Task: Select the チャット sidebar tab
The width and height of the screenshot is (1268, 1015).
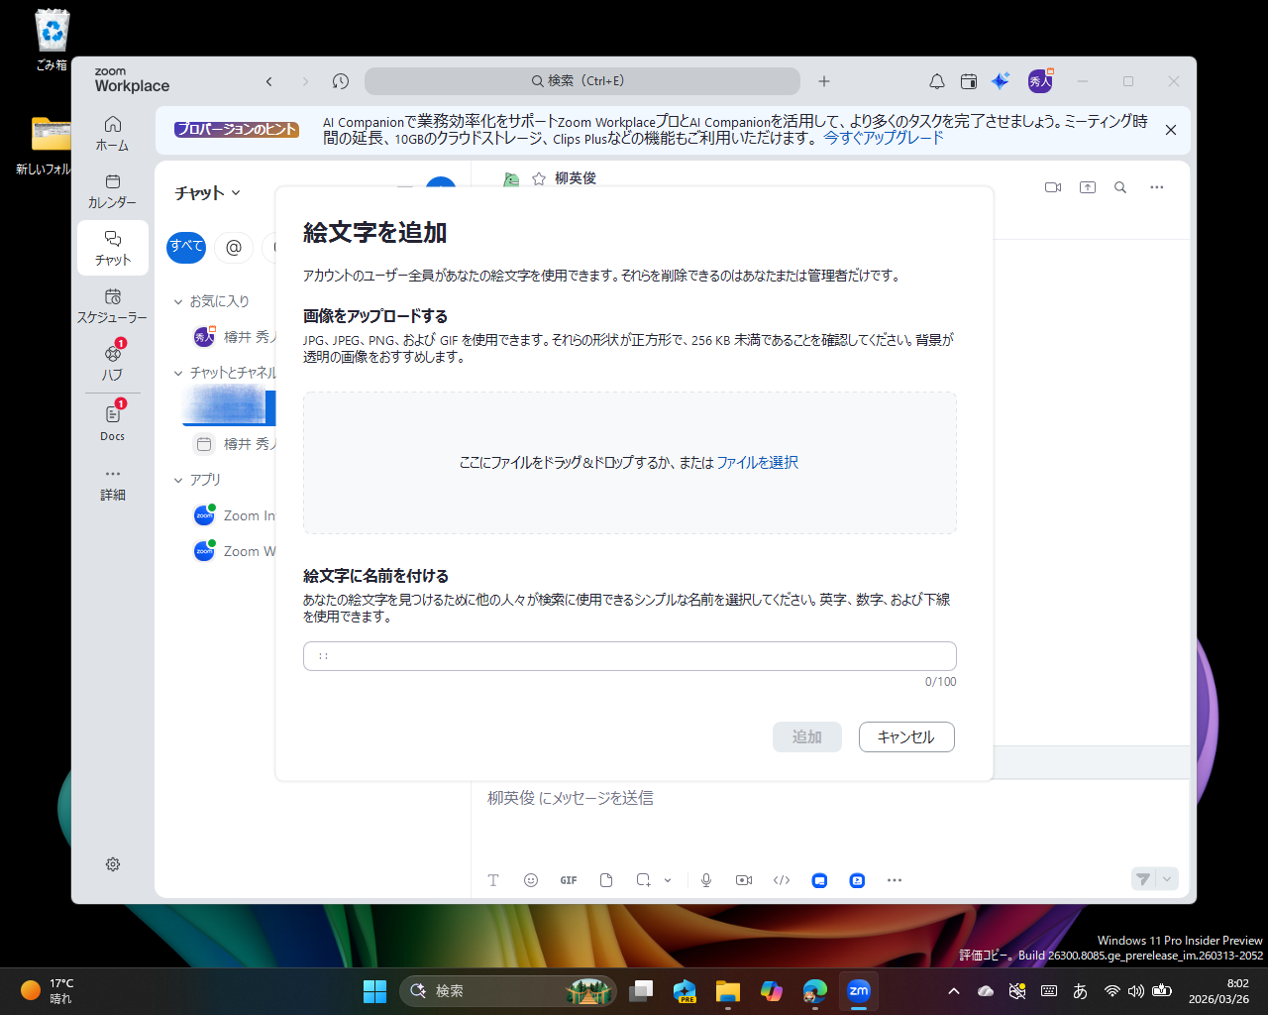Action: 113,248
